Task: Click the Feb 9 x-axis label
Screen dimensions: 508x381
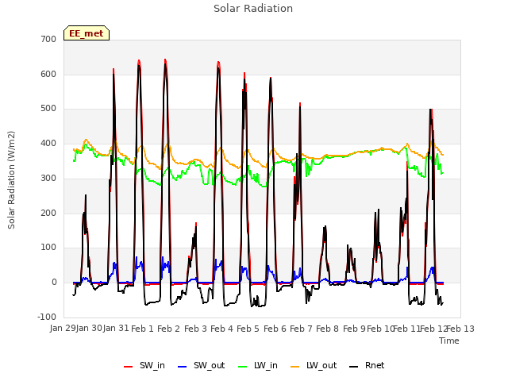Action: (x=354, y=329)
